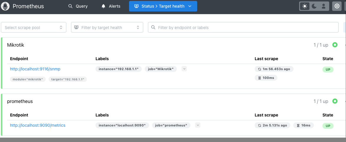Viewport: 346px width, 142px height.
Task: Click the monitor icon in health filter
Action: 77,28
